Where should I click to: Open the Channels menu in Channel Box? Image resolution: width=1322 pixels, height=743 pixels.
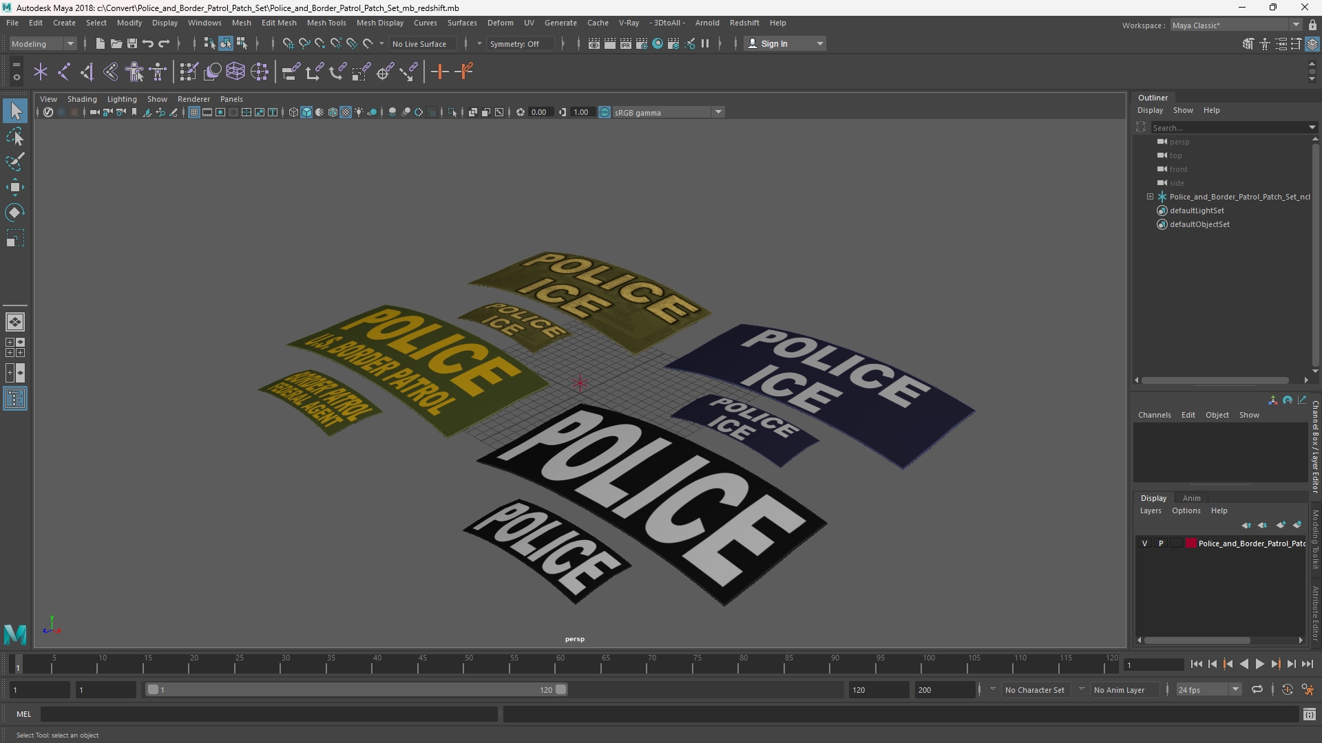1154,415
